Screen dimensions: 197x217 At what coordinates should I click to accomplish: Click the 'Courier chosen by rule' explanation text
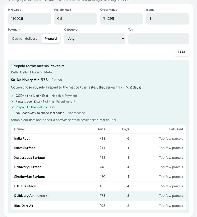tap(76, 87)
